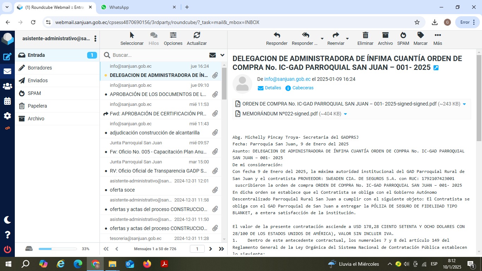482x271 pixels.
Task: Open the calendar icon in left sidebar
Action: 7,101
